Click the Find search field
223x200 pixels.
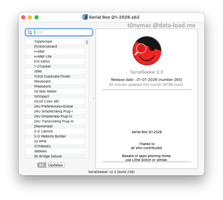(x=59, y=32)
